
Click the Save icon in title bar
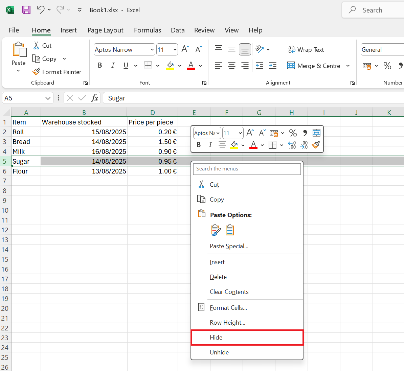(x=26, y=10)
